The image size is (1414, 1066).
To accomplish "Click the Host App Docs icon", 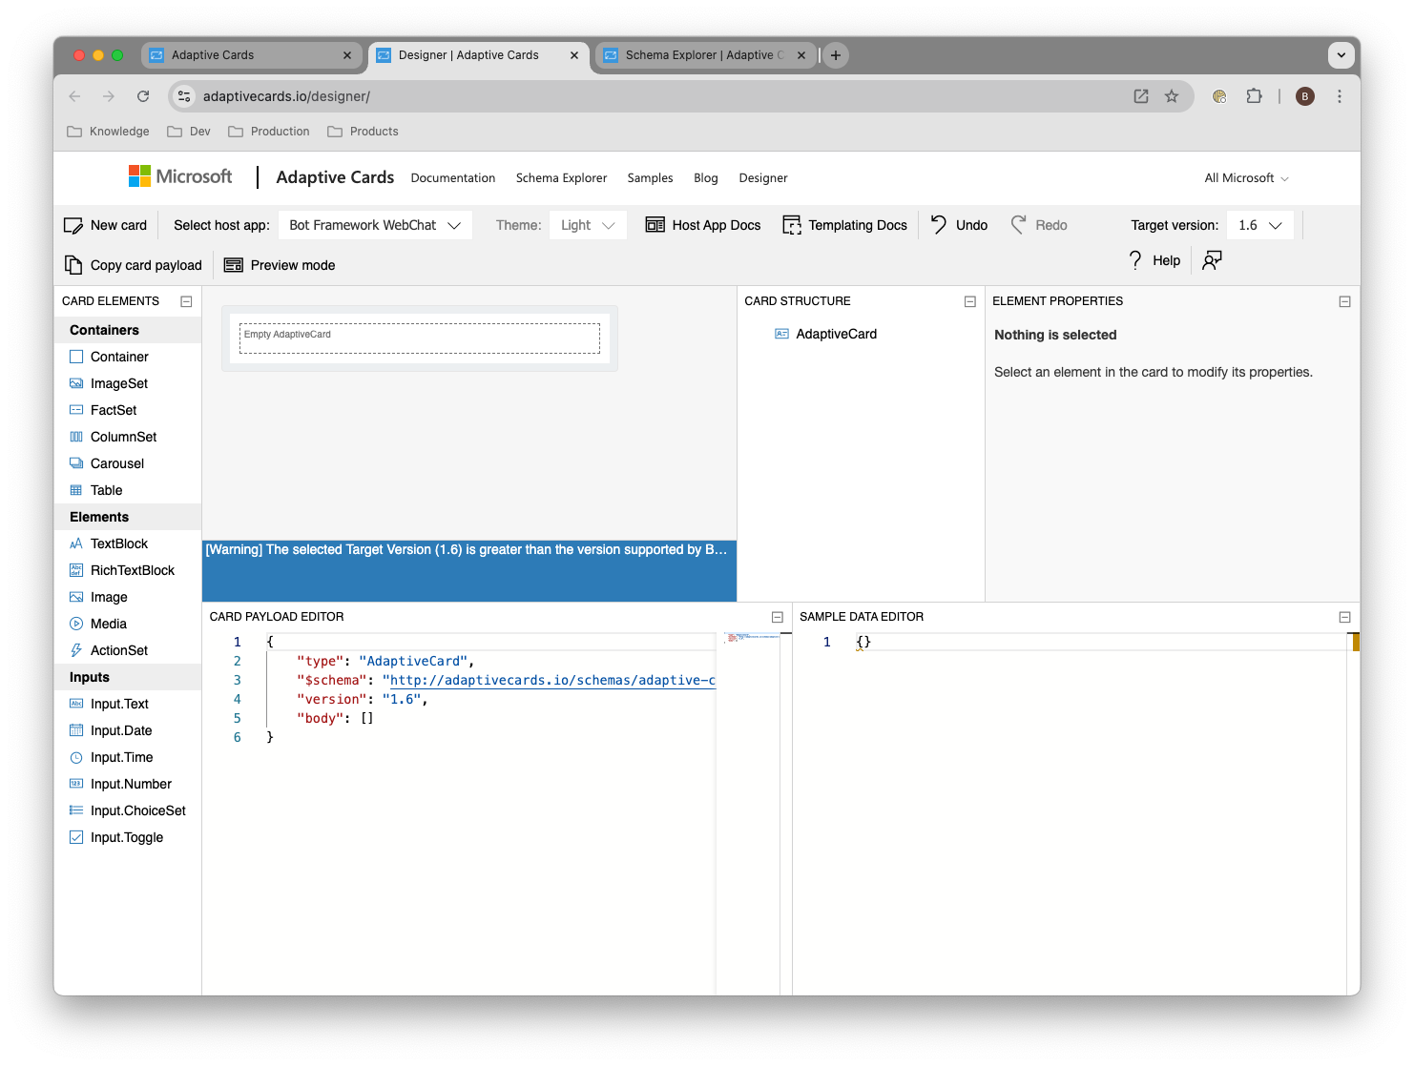I will pyautogui.click(x=655, y=225).
